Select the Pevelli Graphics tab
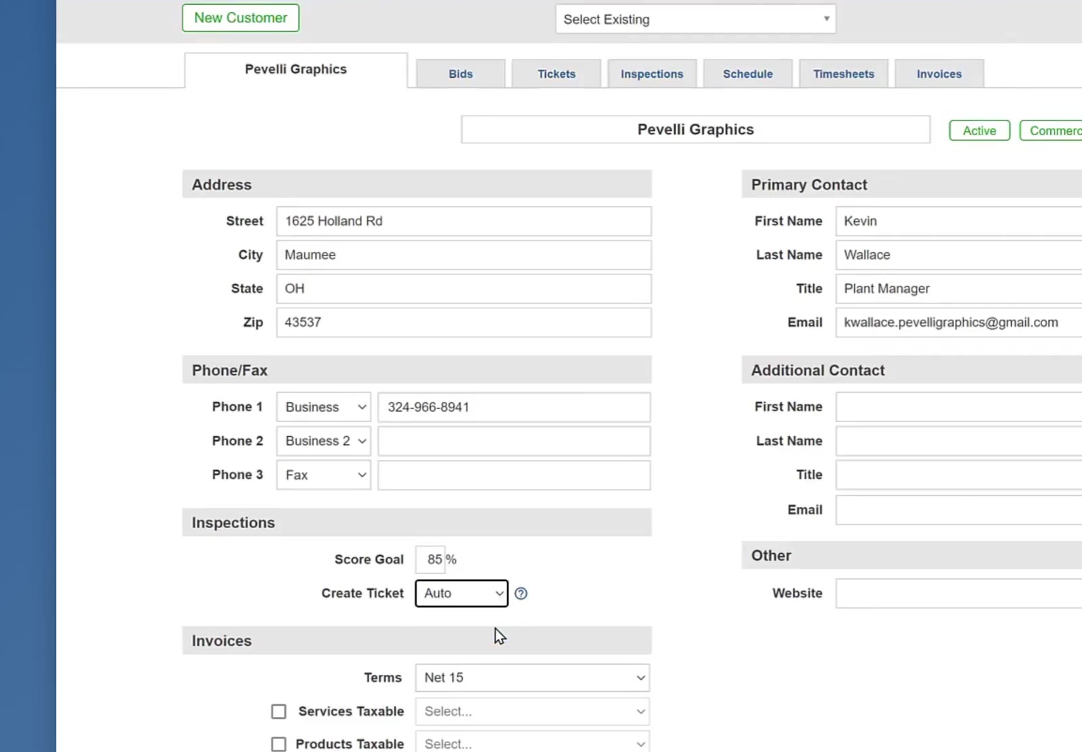1082x752 pixels. pos(296,70)
